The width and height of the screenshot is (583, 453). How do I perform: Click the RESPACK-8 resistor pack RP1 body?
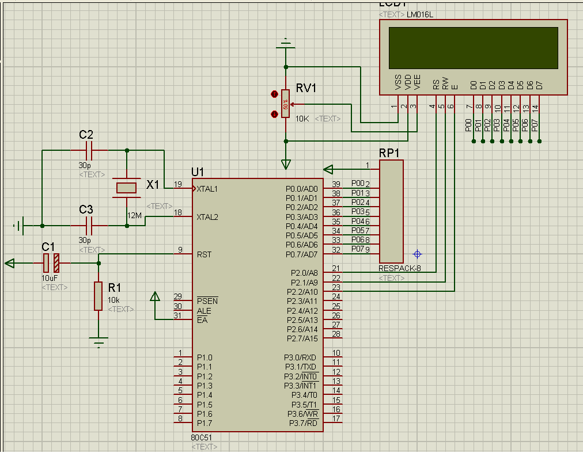(391, 211)
